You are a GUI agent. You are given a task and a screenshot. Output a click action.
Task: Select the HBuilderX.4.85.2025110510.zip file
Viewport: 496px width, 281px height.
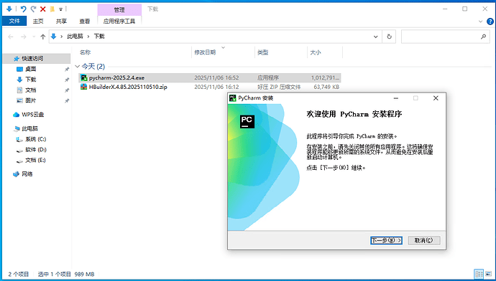click(128, 87)
